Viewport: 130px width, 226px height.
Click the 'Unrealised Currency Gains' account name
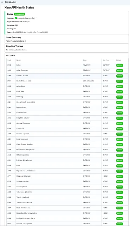click(26, 213)
